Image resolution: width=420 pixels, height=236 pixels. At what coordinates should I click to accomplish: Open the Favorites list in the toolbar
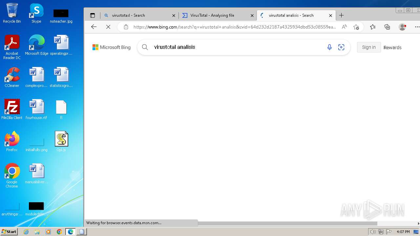click(x=373, y=27)
